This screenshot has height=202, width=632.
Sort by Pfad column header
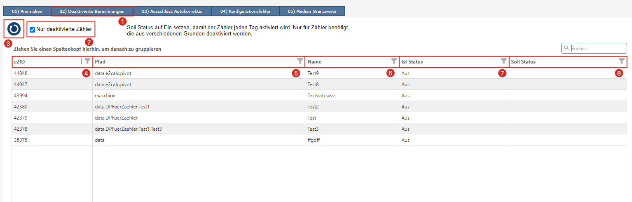point(100,62)
